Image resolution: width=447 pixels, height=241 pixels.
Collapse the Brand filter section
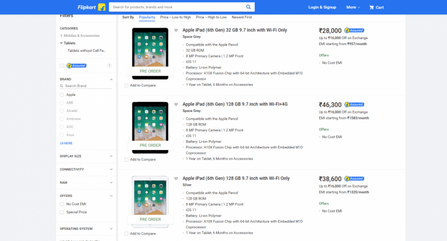point(111,79)
